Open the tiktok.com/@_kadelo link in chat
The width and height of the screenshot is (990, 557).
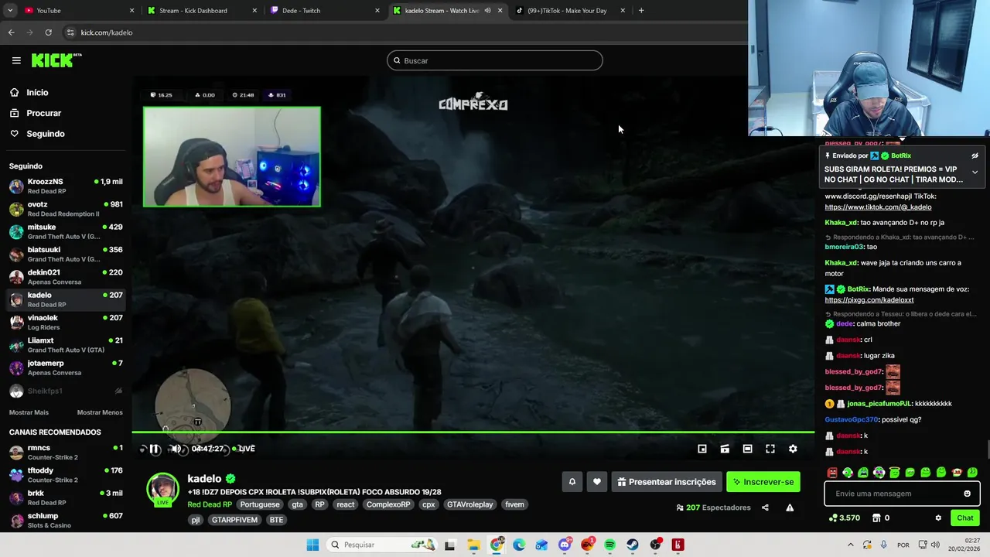pos(878,207)
